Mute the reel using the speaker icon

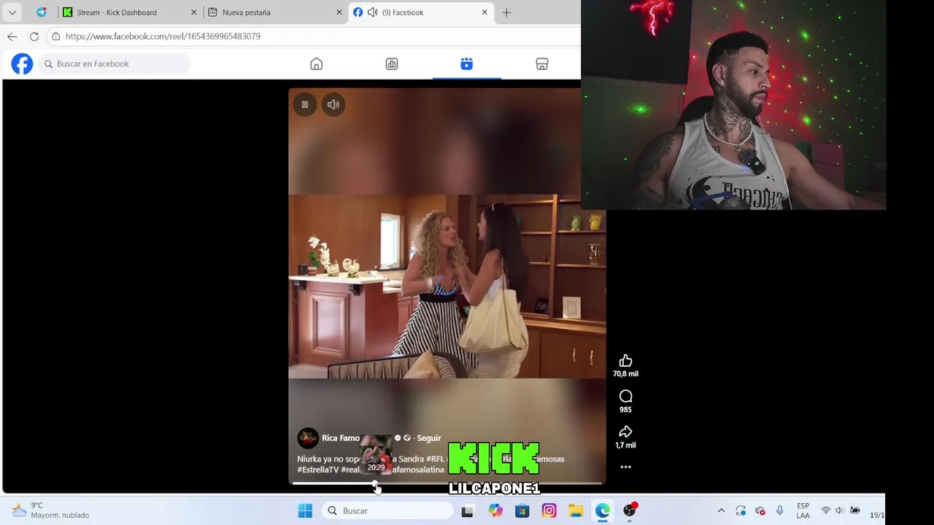[333, 104]
